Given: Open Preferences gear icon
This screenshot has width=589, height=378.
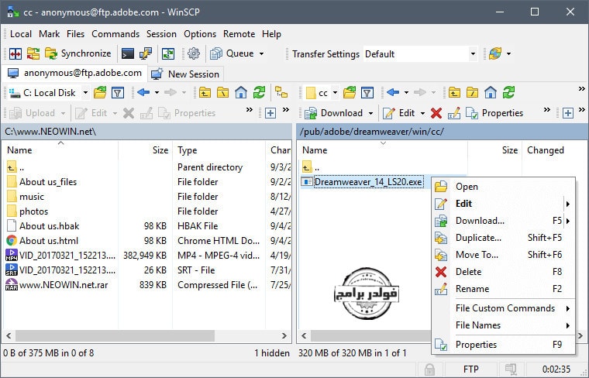Looking at the screenshot, I should pos(194,53).
